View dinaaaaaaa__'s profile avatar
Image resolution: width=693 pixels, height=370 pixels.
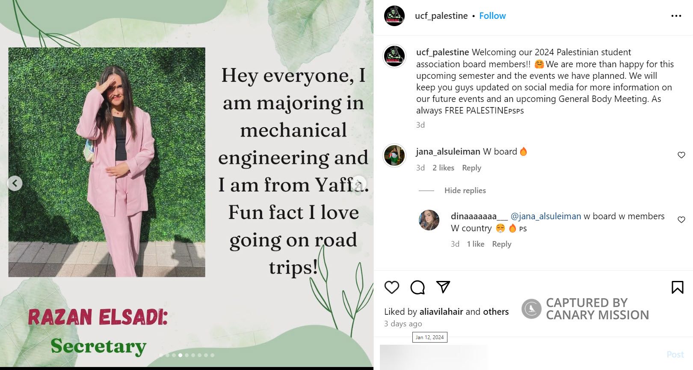coord(429,220)
